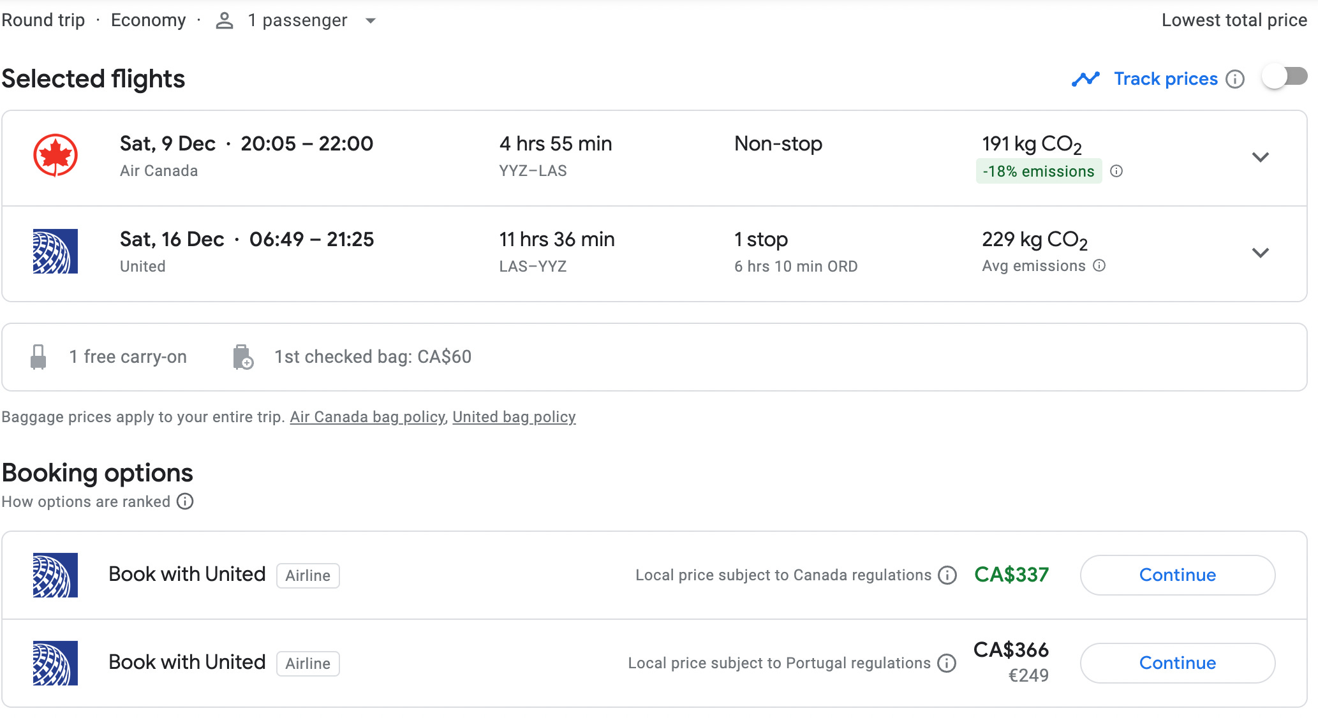This screenshot has height=718, width=1318.
Task: Click the Track prices label
Action: click(1166, 78)
